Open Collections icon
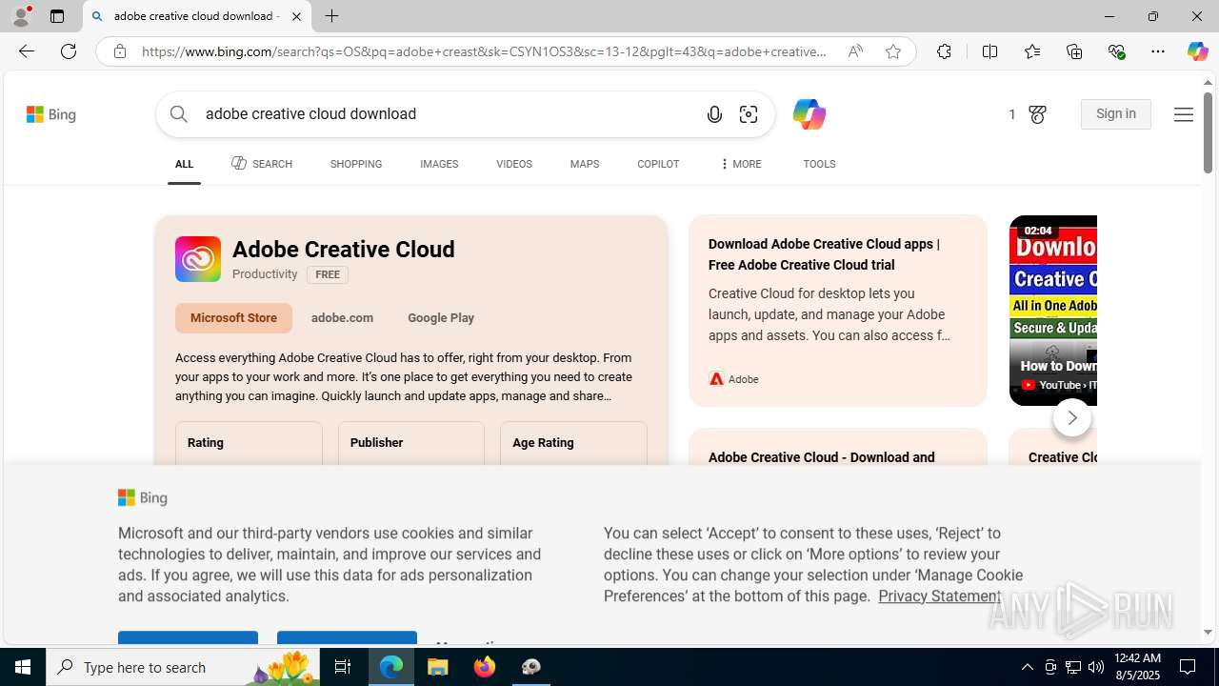Viewport: 1219px width, 686px height. point(1074,51)
